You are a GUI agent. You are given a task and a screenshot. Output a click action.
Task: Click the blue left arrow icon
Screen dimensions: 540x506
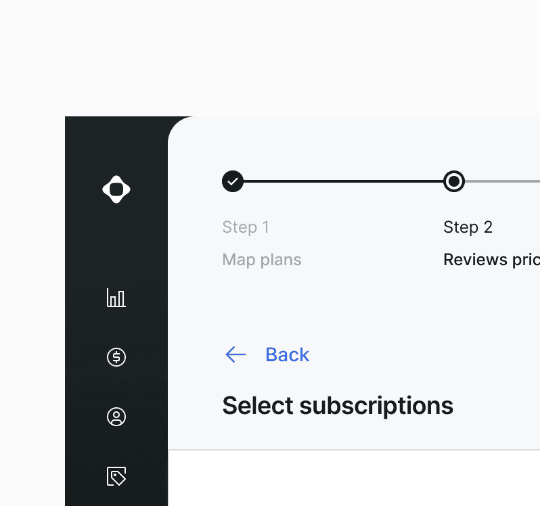tap(235, 354)
